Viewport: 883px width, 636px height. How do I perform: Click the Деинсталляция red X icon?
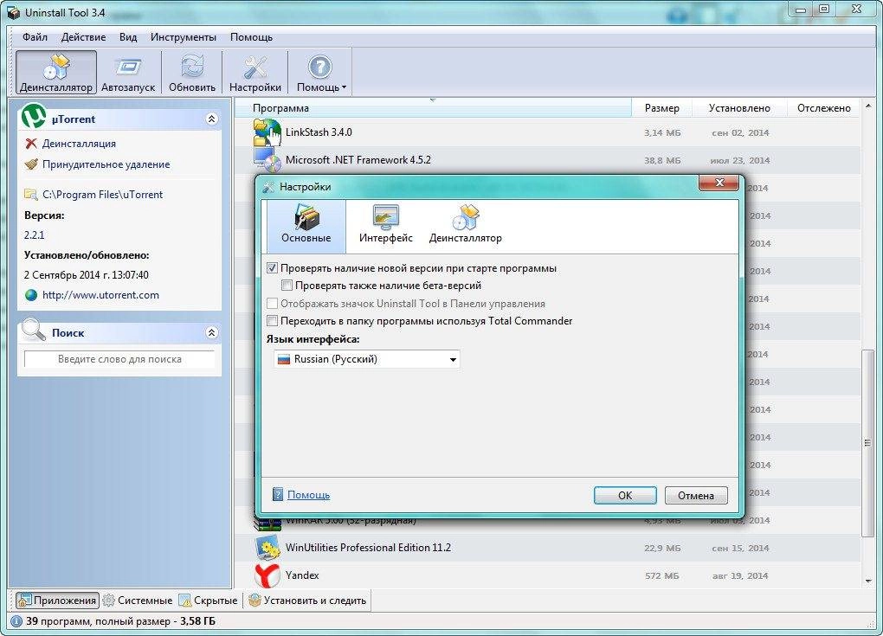(31, 144)
